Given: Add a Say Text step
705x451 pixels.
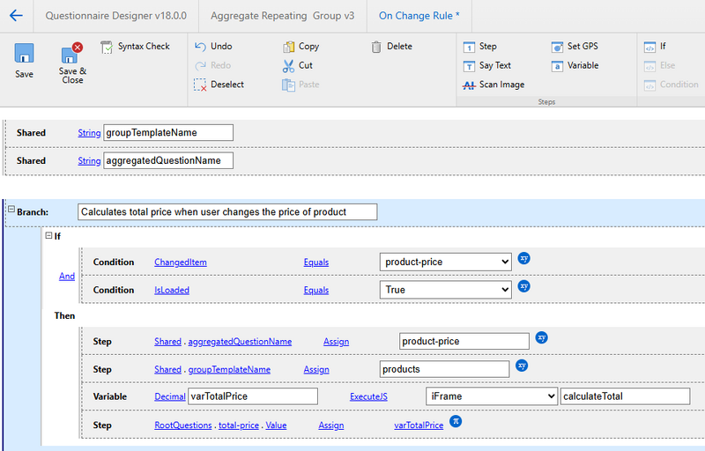Looking at the screenshot, I should point(487,65).
